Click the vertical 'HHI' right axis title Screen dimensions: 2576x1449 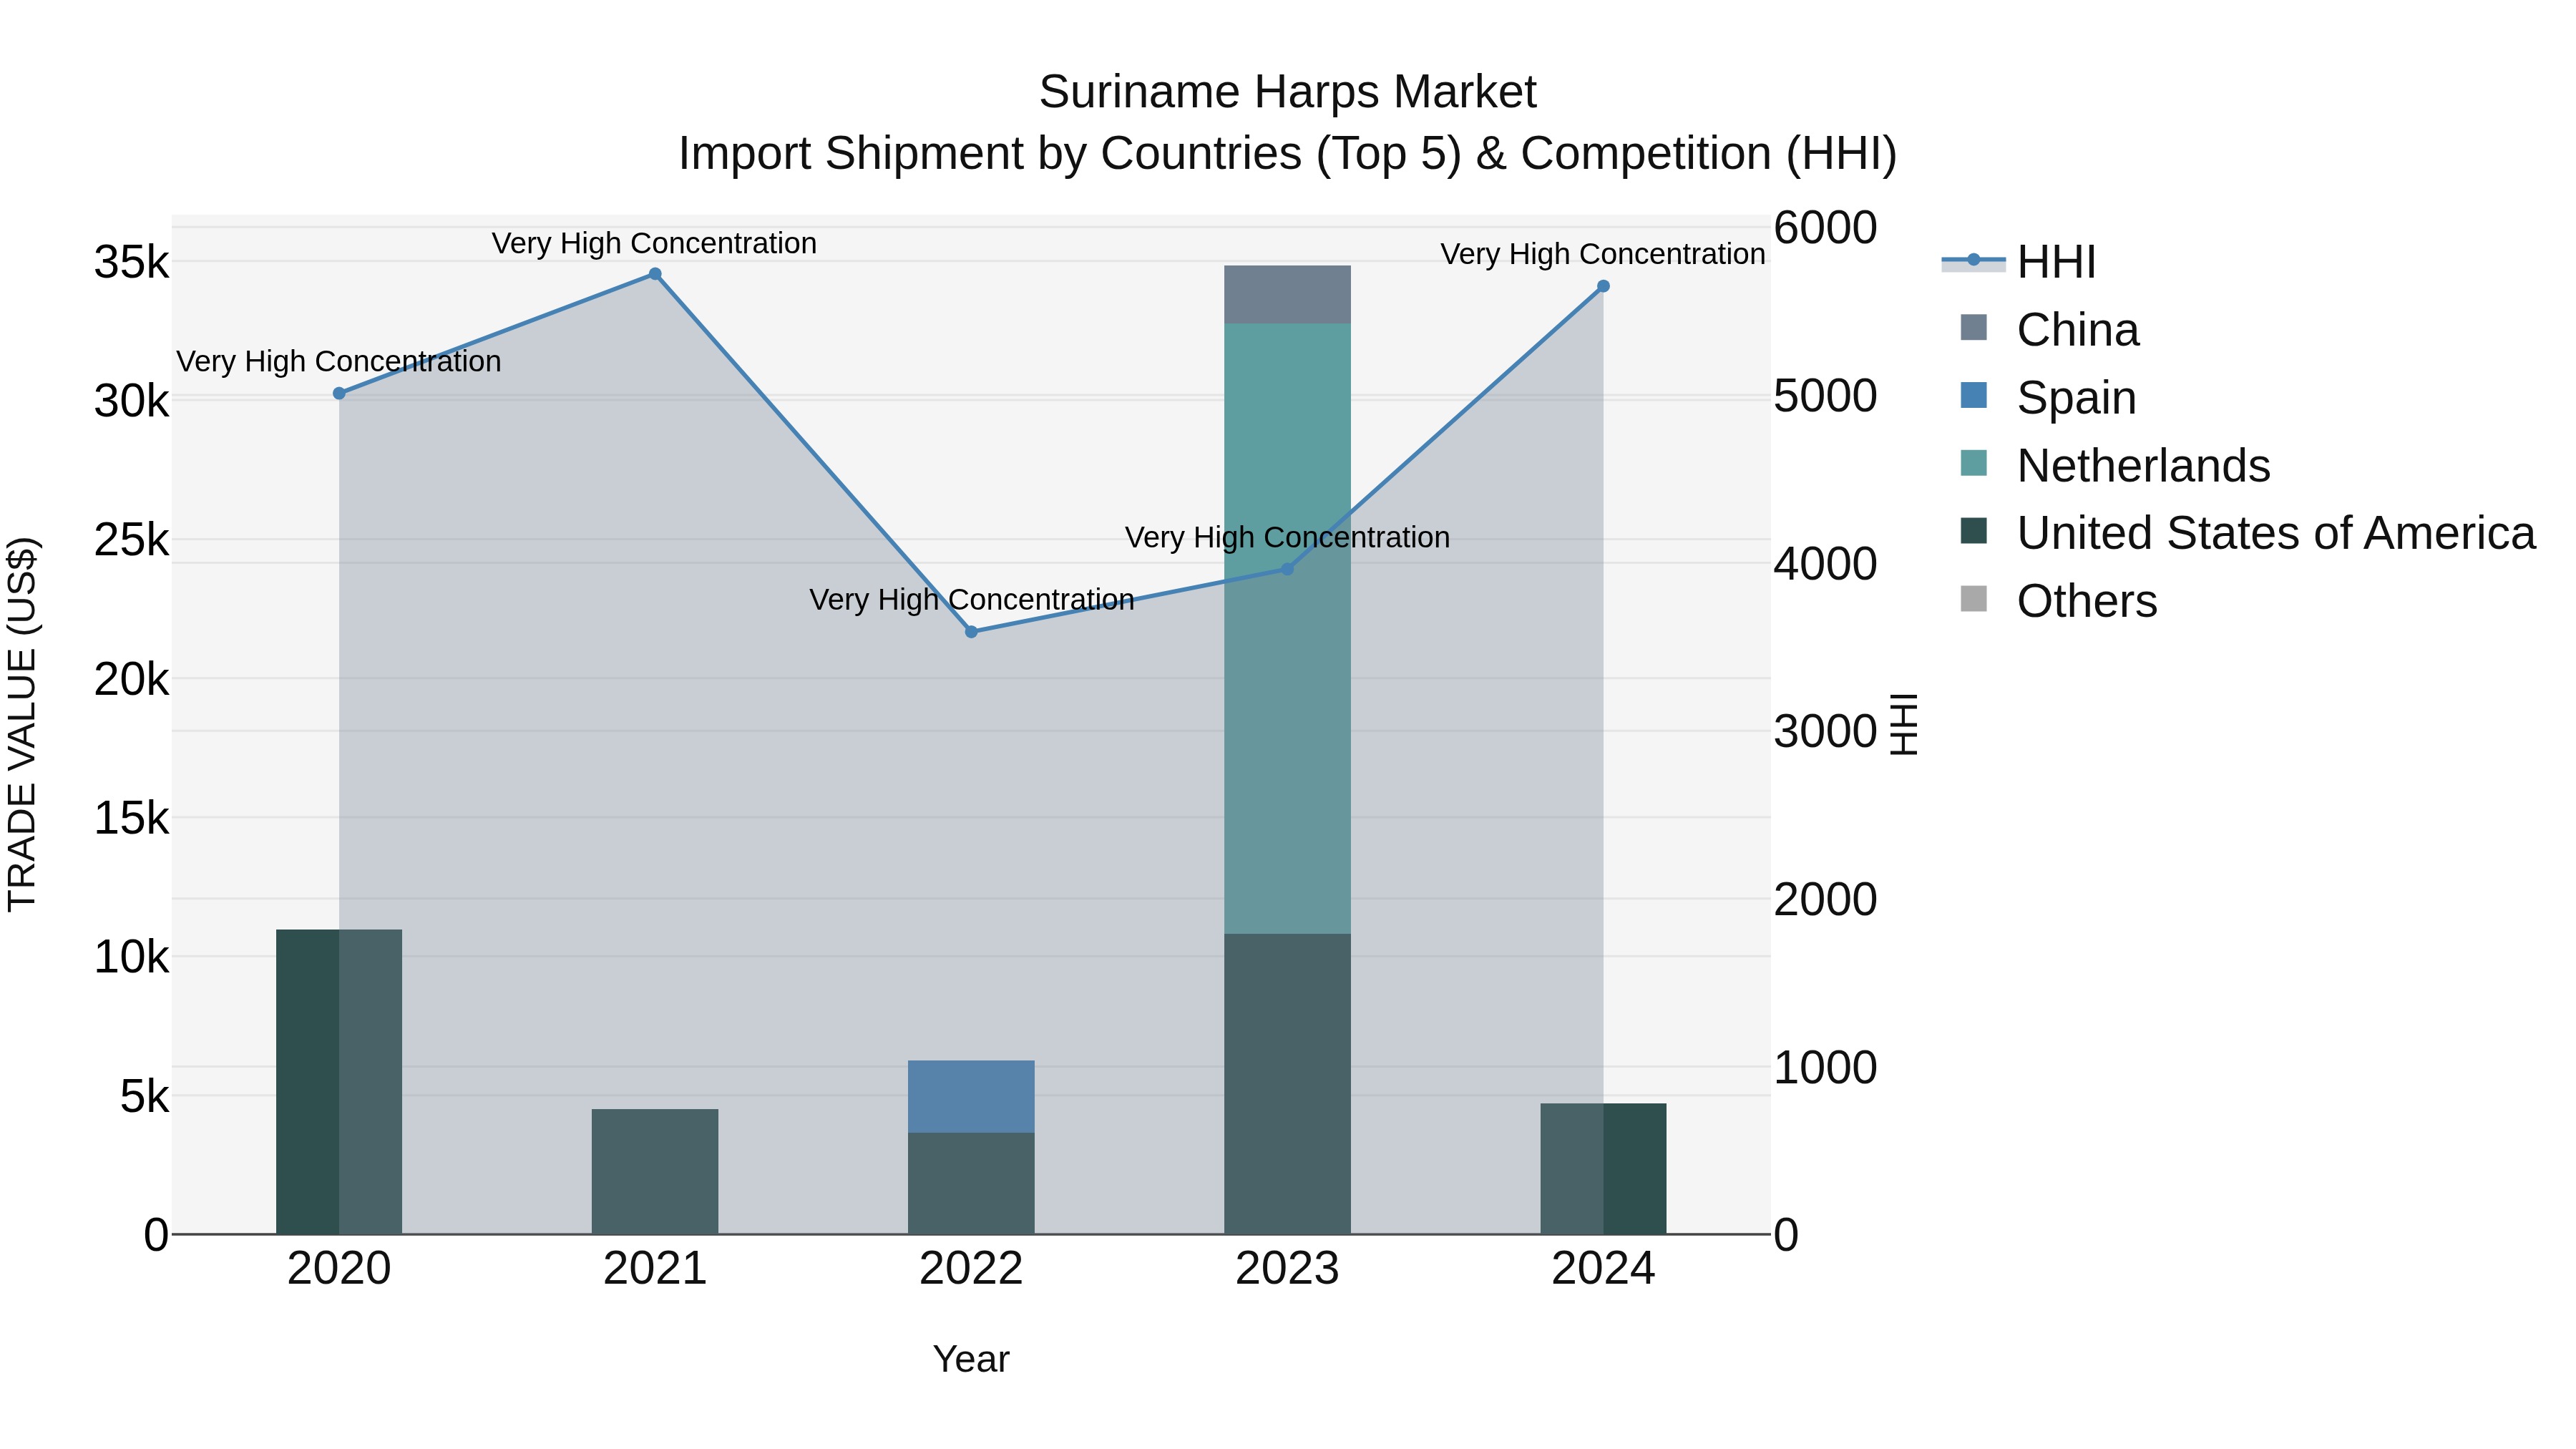pos(1904,724)
